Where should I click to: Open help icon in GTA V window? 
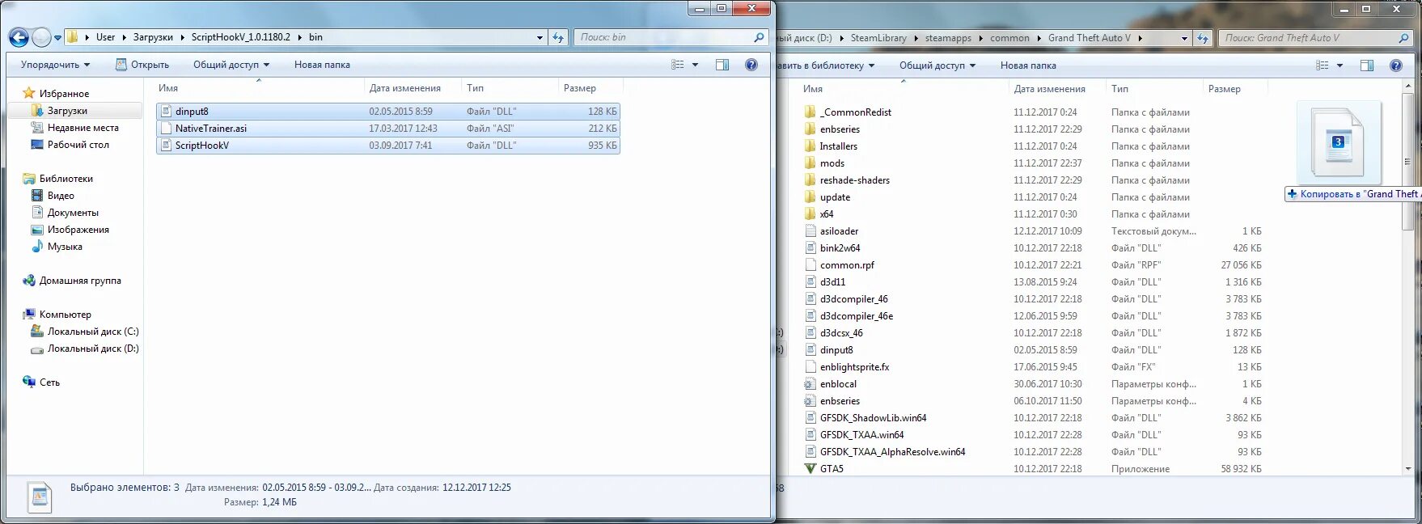pyautogui.click(x=1396, y=65)
